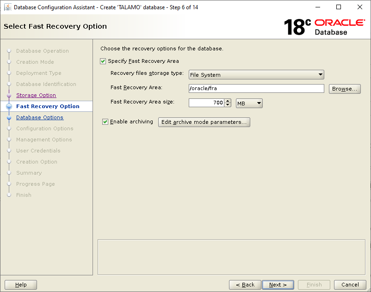Go to previous step with Back
The width and height of the screenshot is (371, 292).
coord(245,285)
